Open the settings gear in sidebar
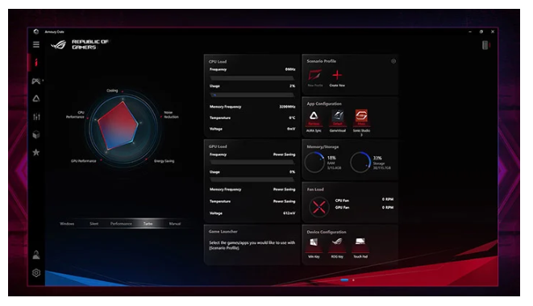The image size is (533, 306). 36,273
